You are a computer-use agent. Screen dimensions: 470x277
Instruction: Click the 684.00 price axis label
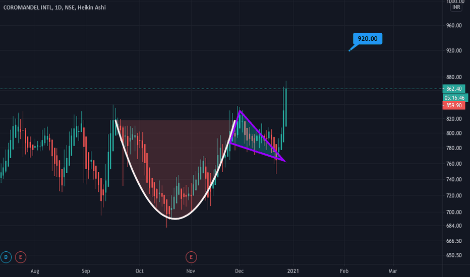pyautogui.click(x=454, y=226)
